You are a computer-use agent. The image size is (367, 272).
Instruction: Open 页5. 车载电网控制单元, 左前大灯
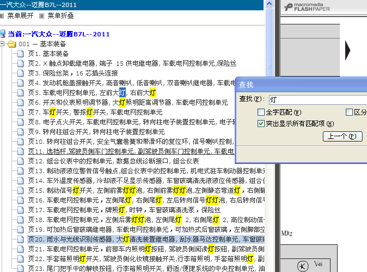(92, 93)
